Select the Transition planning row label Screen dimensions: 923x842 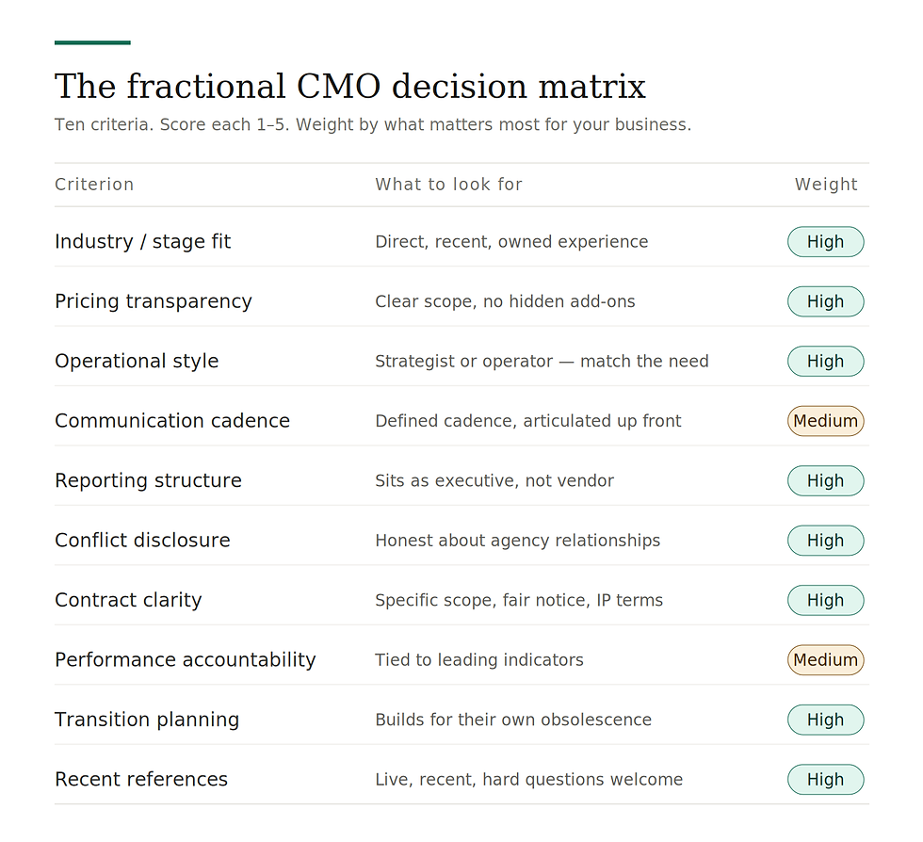(147, 721)
